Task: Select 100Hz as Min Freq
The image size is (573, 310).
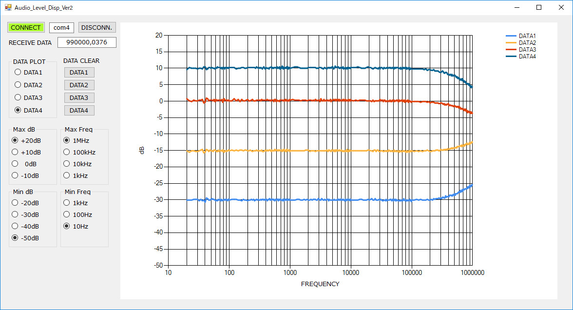Action: point(67,214)
